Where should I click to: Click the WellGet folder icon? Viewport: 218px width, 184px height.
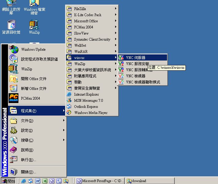(69, 45)
